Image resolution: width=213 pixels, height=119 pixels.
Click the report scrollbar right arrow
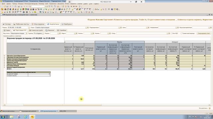tap(210, 105)
